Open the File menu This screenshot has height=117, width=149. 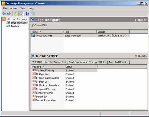(5, 8)
